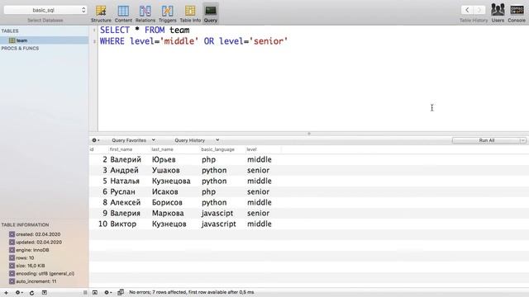Open the Query History dropdown

[197, 140]
